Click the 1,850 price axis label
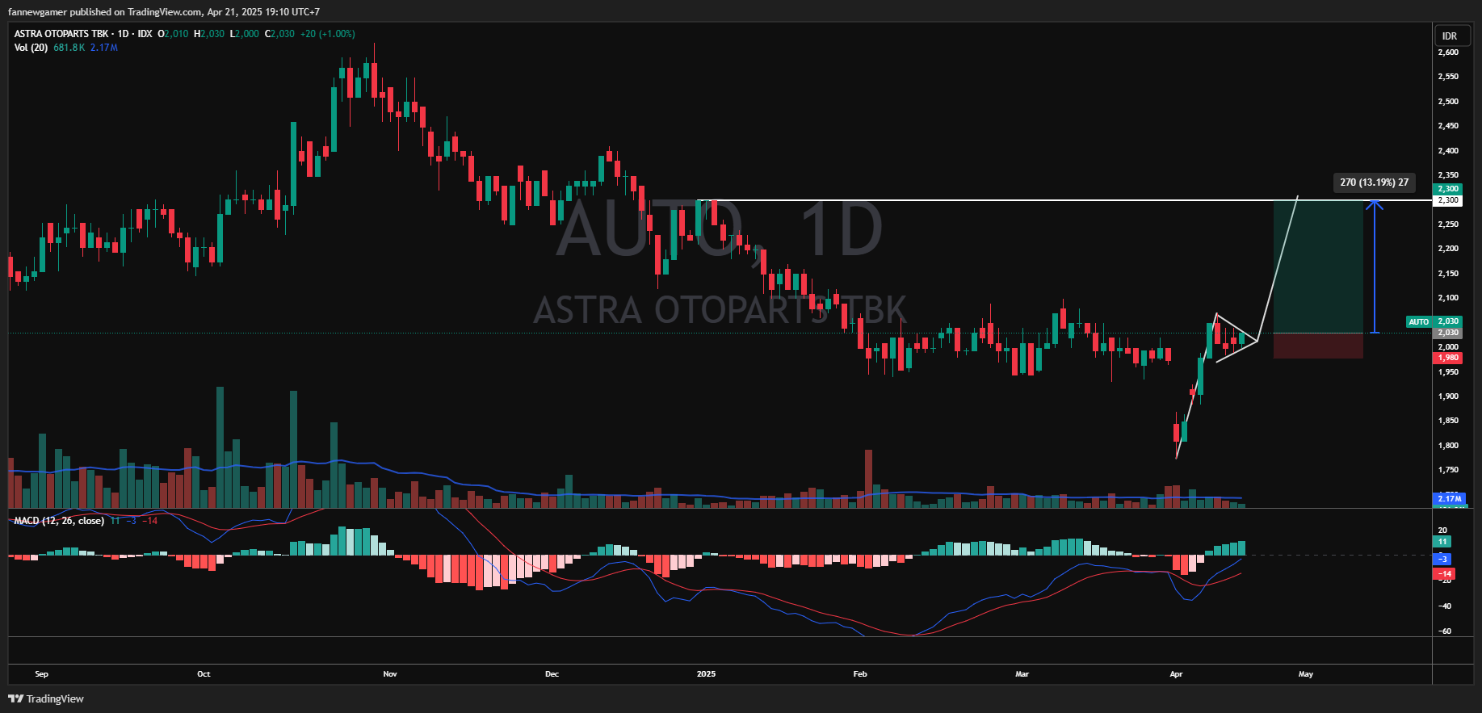 [x=1448, y=421]
